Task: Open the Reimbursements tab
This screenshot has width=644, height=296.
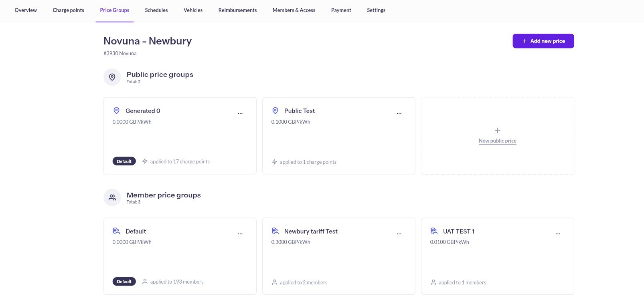Action: click(x=237, y=10)
